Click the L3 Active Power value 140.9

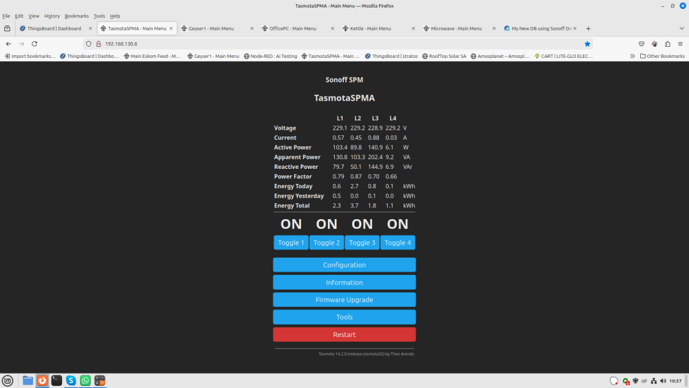(375, 147)
